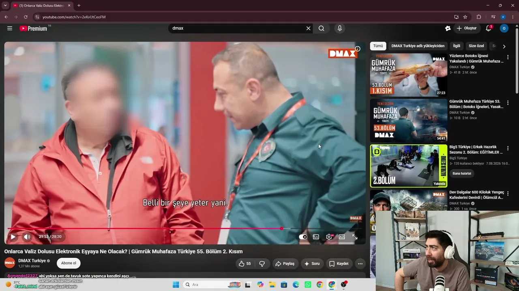
Task: Open the Playables star-shaped icon
Action: click(448, 28)
